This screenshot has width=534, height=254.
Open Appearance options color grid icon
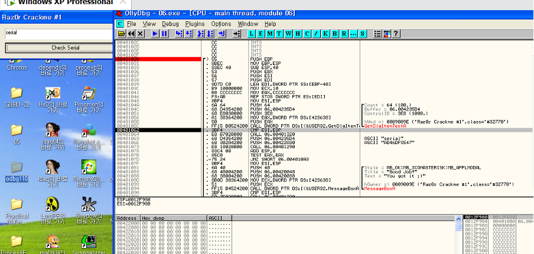click(x=386, y=34)
